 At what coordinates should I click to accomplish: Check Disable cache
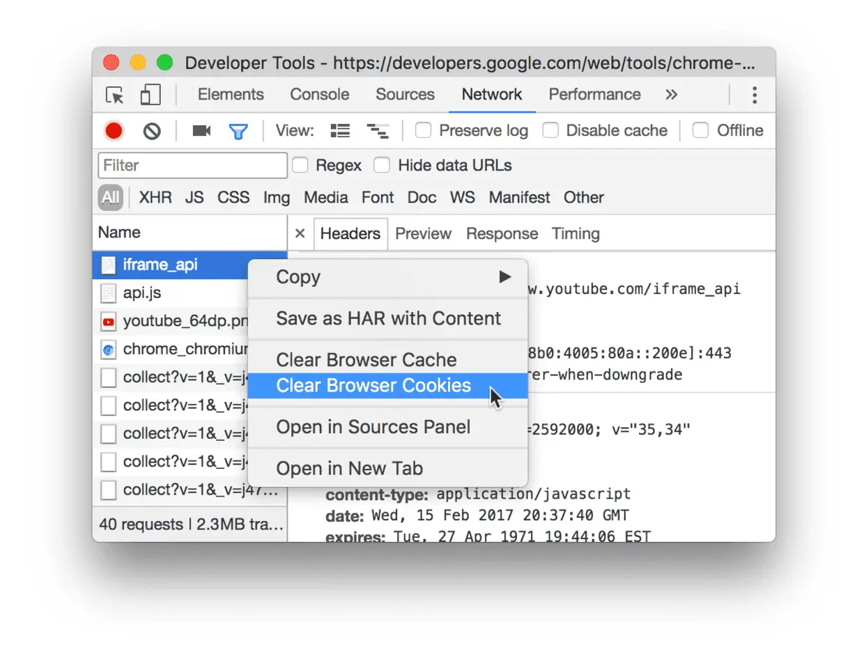[550, 130]
